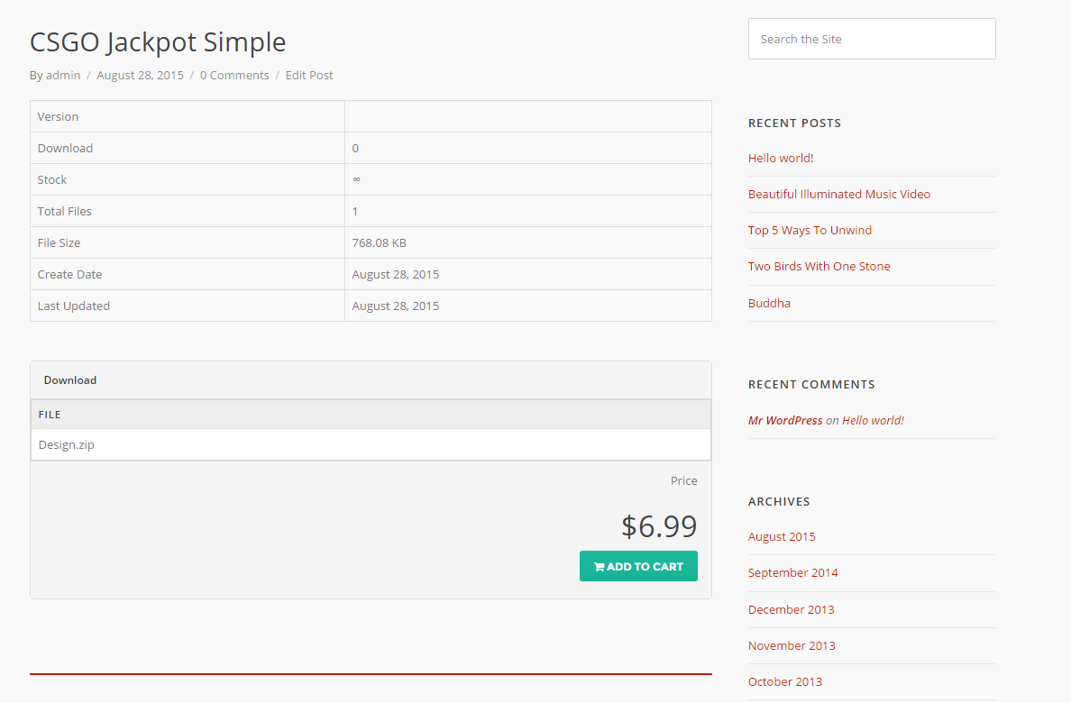Open the Buddha recent post
This screenshot has height=703, width=1071.
[769, 304]
